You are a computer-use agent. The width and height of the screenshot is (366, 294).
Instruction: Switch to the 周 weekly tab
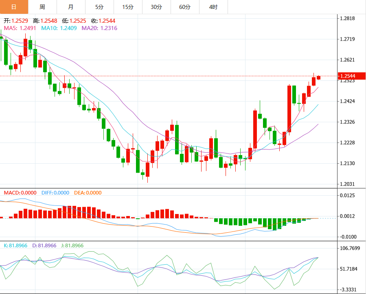tap(43, 7)
